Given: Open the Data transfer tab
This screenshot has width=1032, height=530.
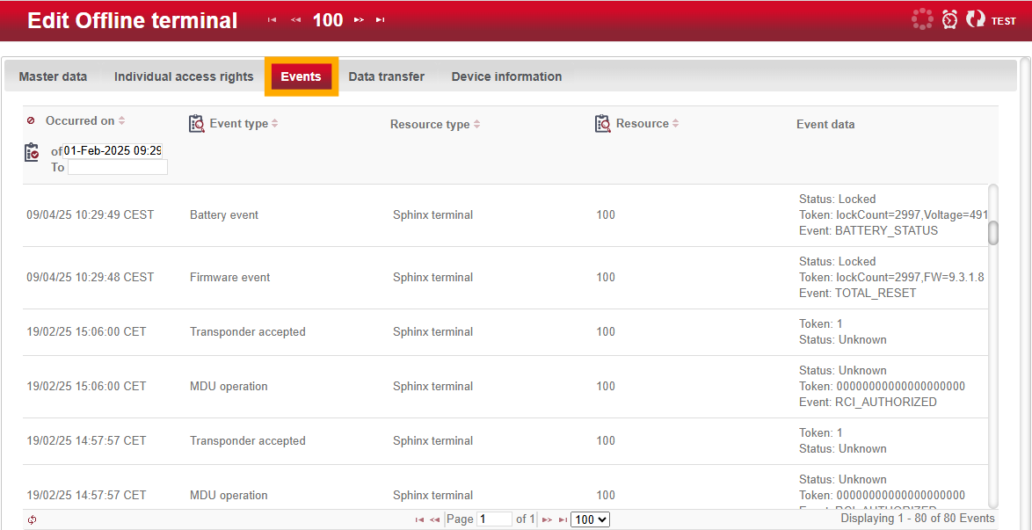Looking at the screenshot, I should [x=386, y=76].
